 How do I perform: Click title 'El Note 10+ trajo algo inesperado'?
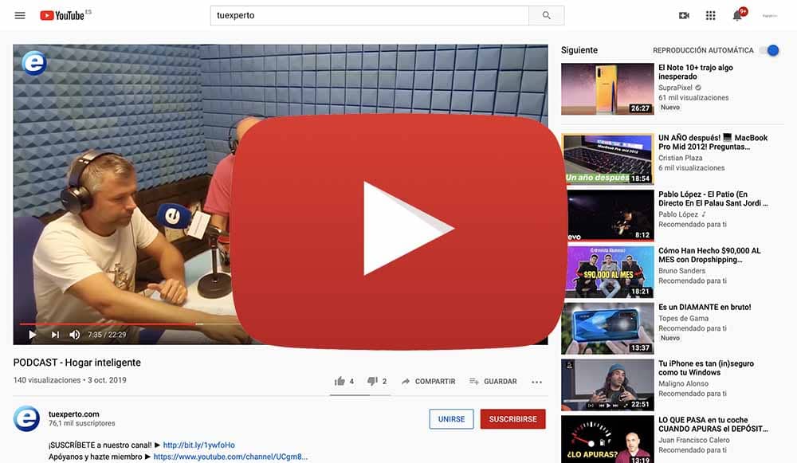[695, 72]
